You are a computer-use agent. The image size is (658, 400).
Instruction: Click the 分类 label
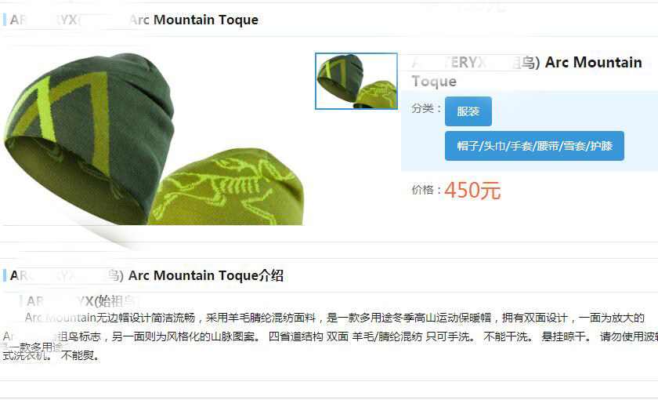coord(426,108)
